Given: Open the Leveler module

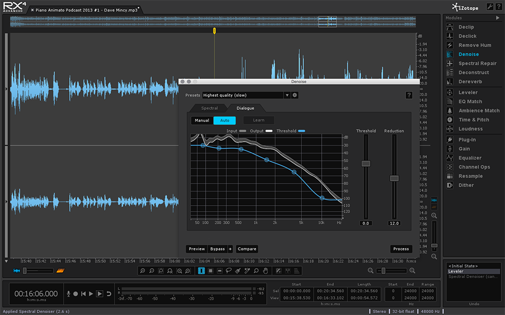Looking at the screenshot, I should [x=468, y=93].
